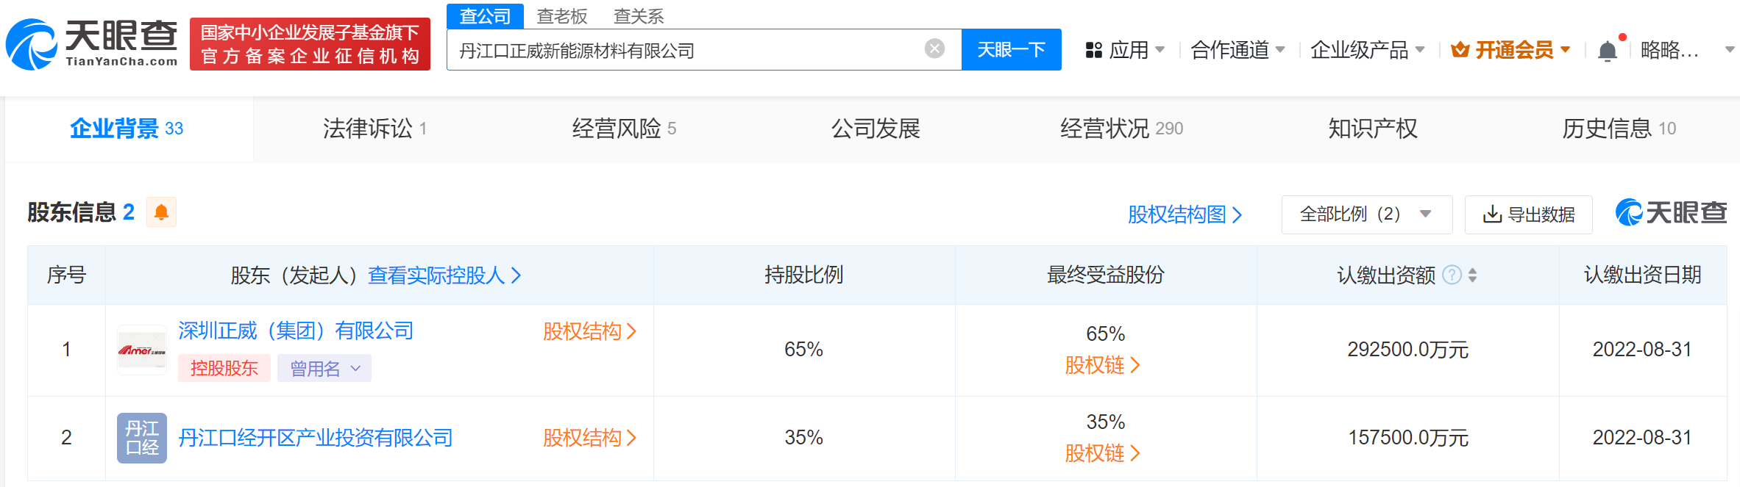The height and width of the screenshot is (487, 1740).
Task: Click the 157500.0万元 amount cell
Action: pyautogui.click(x=1408, y=438)
